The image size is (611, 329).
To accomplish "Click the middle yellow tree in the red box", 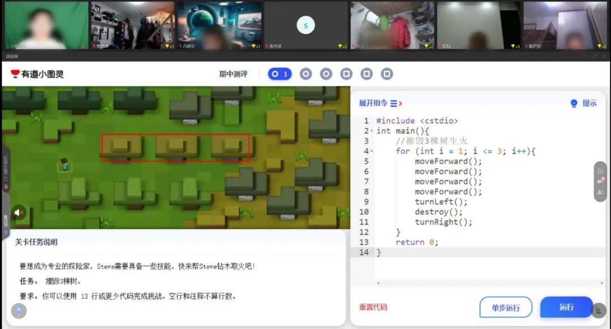I will tap(176, 147).
